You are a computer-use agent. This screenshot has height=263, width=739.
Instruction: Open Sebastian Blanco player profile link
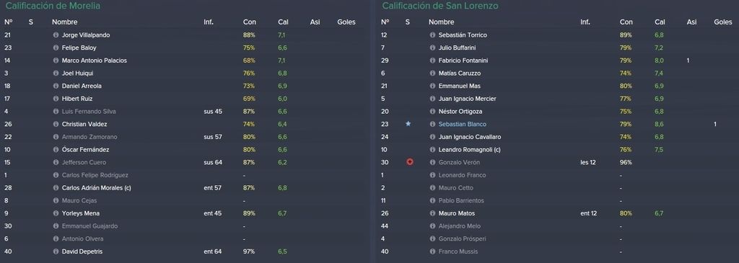click(x=462, y=124)
